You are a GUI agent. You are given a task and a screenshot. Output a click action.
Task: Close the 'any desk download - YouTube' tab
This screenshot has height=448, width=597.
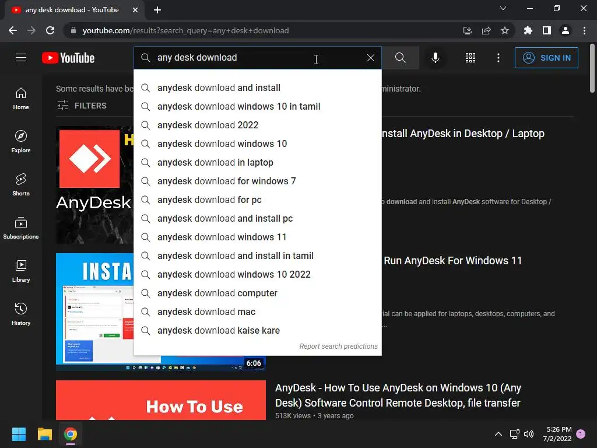pos(135,10)
